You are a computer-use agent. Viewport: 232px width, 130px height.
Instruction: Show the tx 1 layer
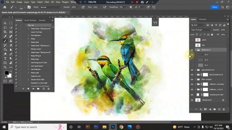192,65
